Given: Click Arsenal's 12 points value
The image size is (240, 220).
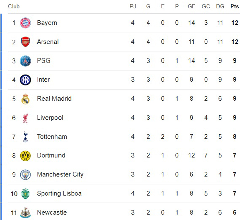Looking at the screenshot, I should click(x=234, y=42).
